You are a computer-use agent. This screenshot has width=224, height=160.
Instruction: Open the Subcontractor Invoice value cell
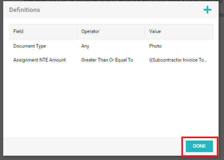tap(178, 60)
